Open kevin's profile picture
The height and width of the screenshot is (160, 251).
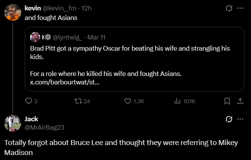tap(12, 13)
